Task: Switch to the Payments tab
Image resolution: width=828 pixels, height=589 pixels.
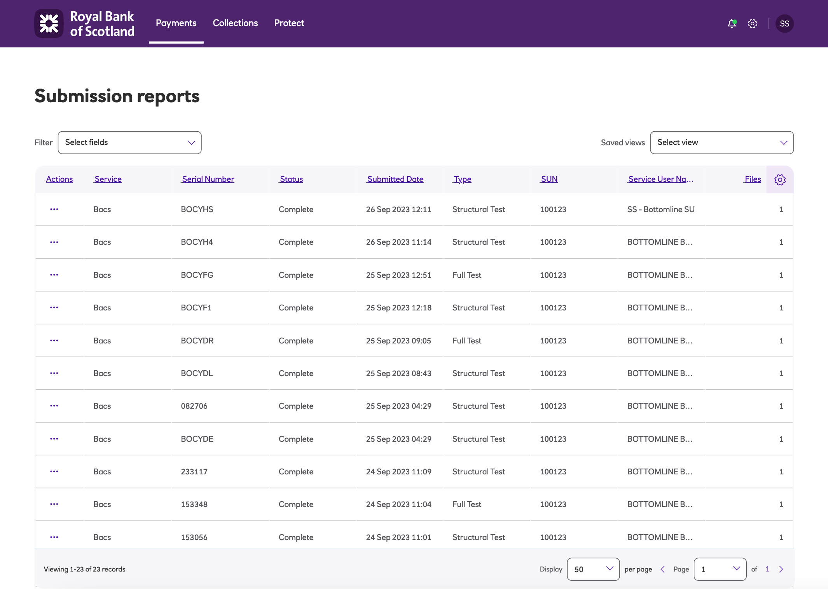Action: (x=176, y=23)
